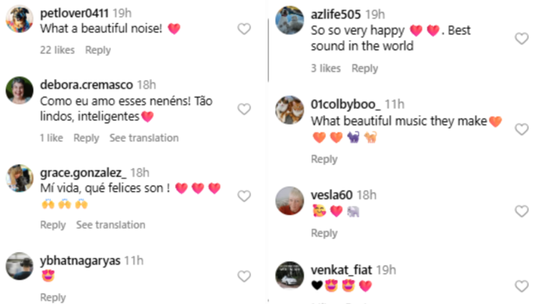View the 22 likes on petlover0411's comment
539x304 pixels.
tap(57, 50)
